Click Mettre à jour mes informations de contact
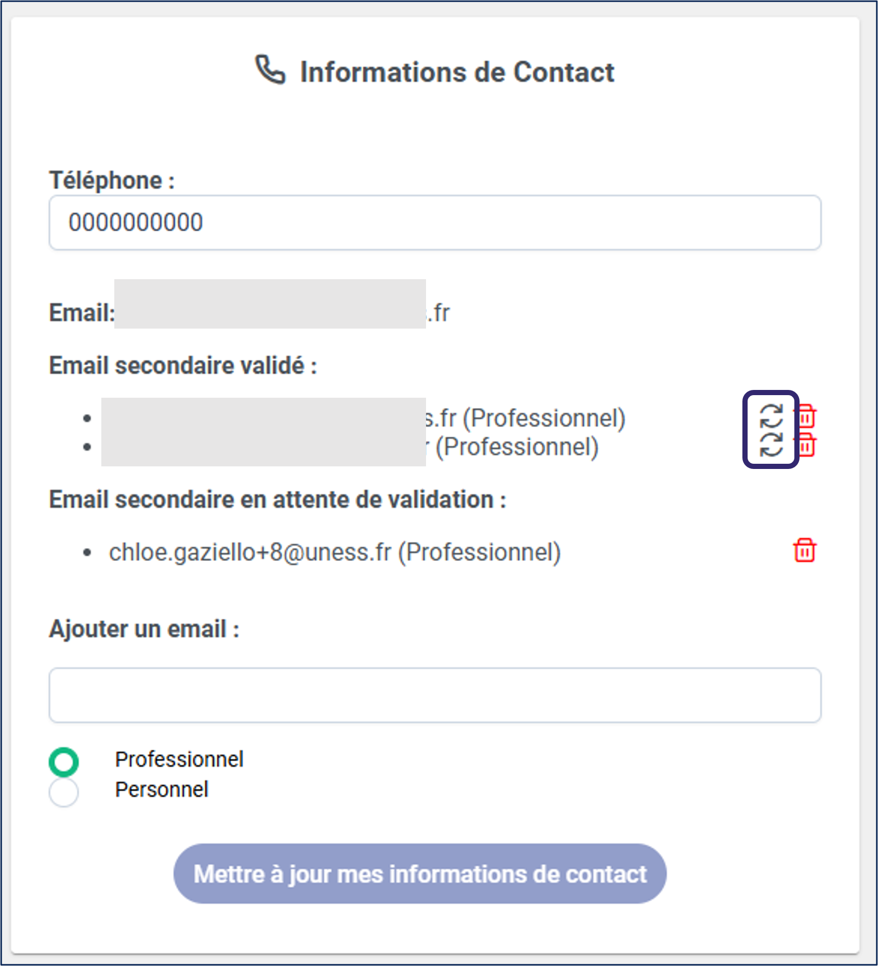Screen dimensions: 878x966 click(420, 873)
